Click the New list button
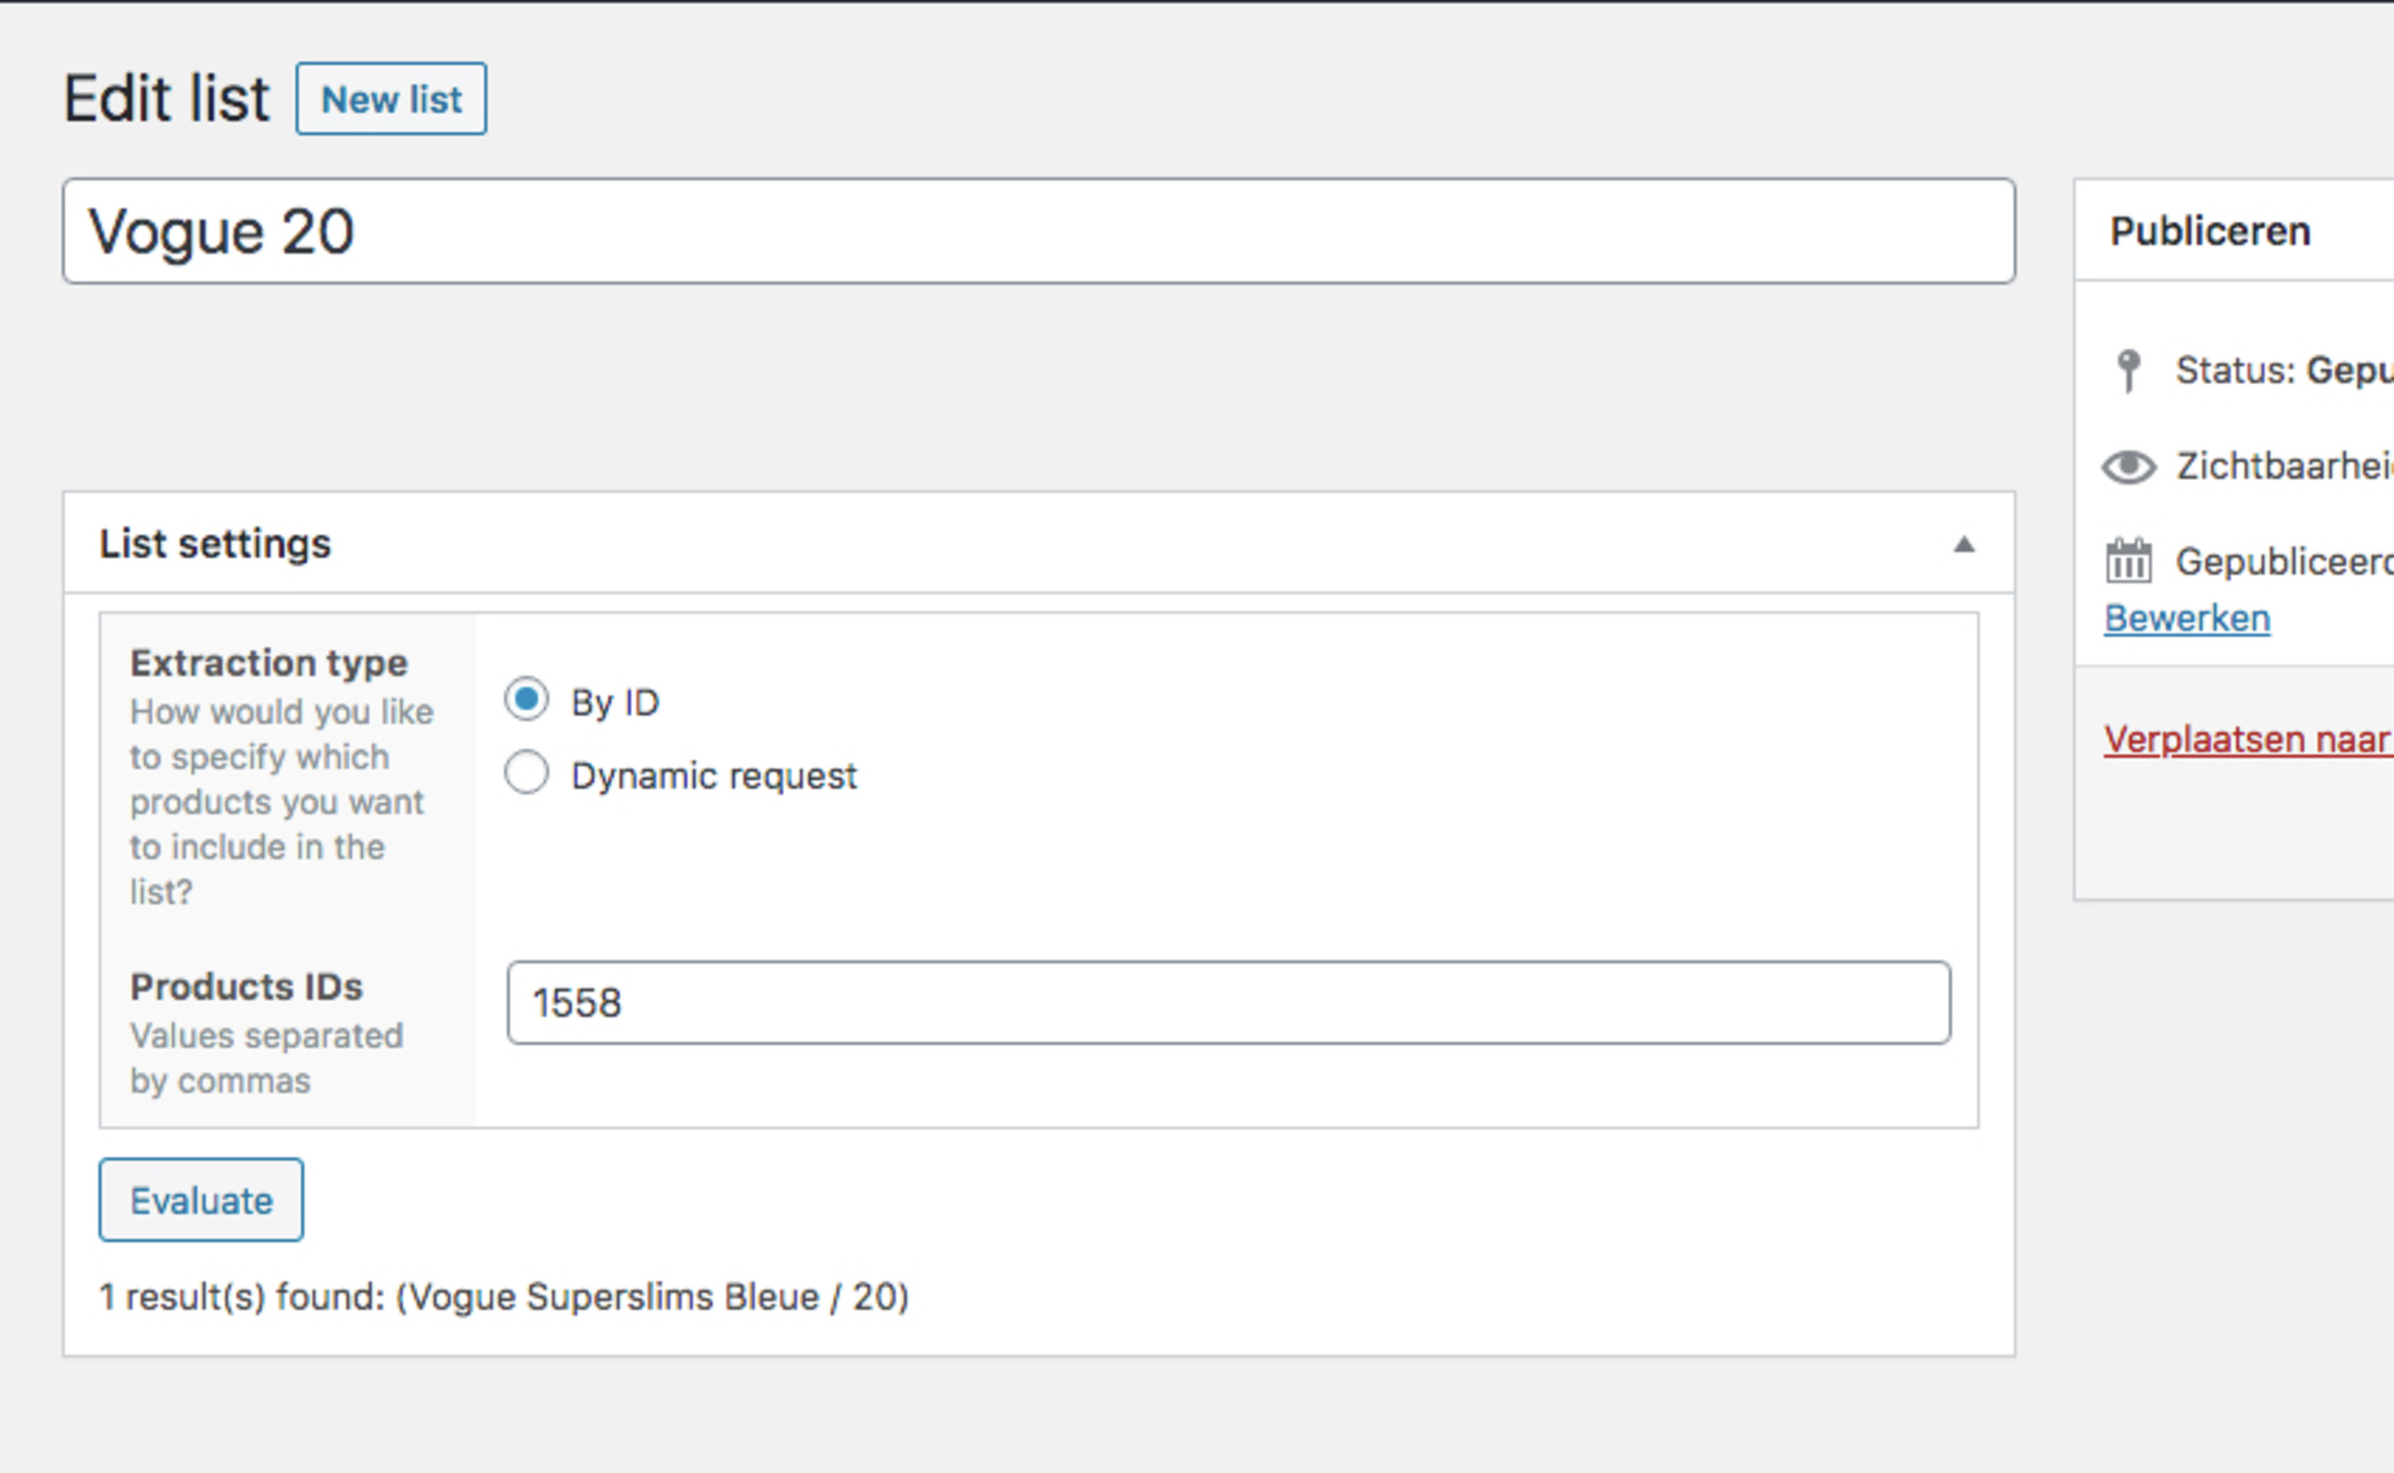Image resolution: width=2394 pixels, height=1473 pixels. coord(391,100)
